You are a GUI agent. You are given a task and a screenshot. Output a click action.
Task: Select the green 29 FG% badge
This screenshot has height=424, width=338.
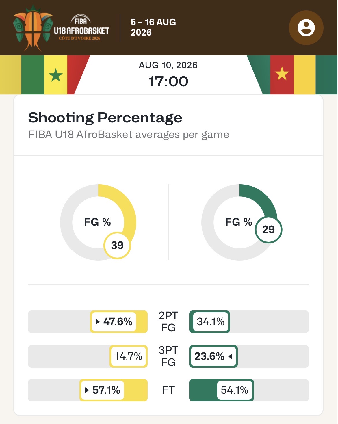[x=268, y=230]
